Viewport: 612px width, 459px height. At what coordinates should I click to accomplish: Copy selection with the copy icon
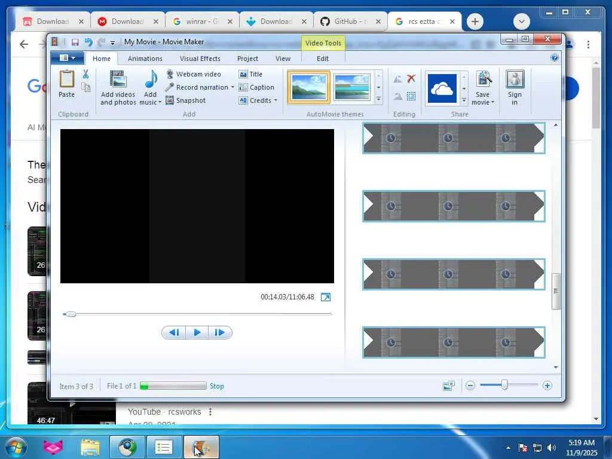(x=85, y=87)
